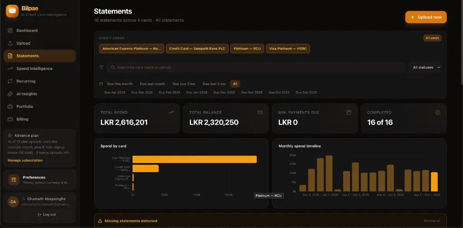The image size is (463, 228).
Task: Filter by Due last month
Action: point(152,84)
